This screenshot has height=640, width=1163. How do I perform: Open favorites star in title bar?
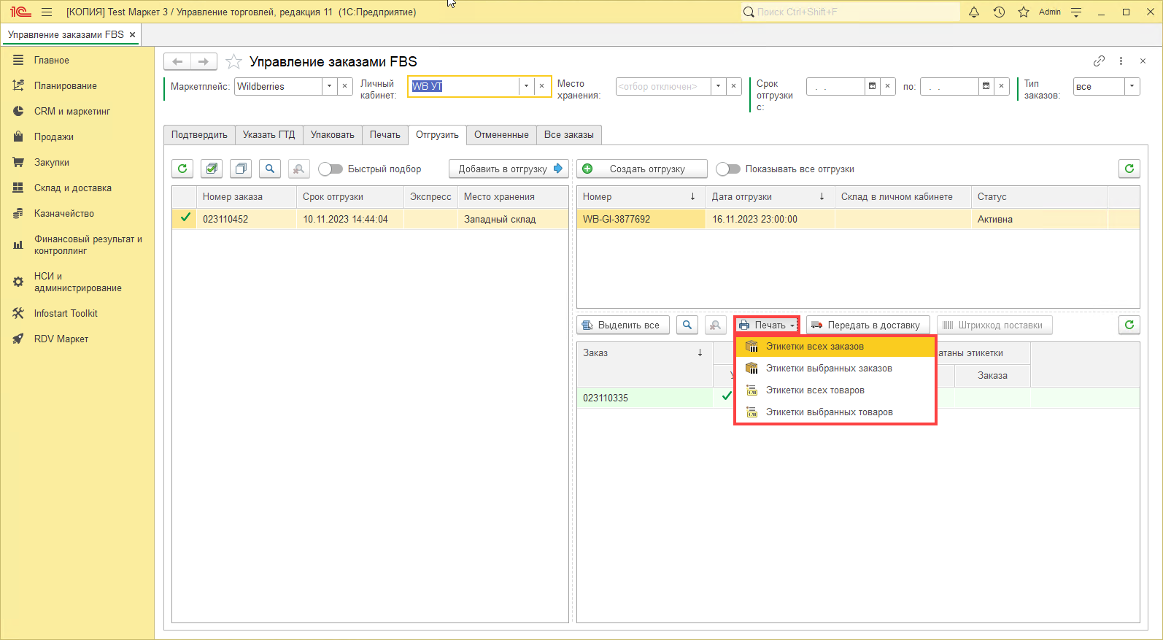[1024, 12]
